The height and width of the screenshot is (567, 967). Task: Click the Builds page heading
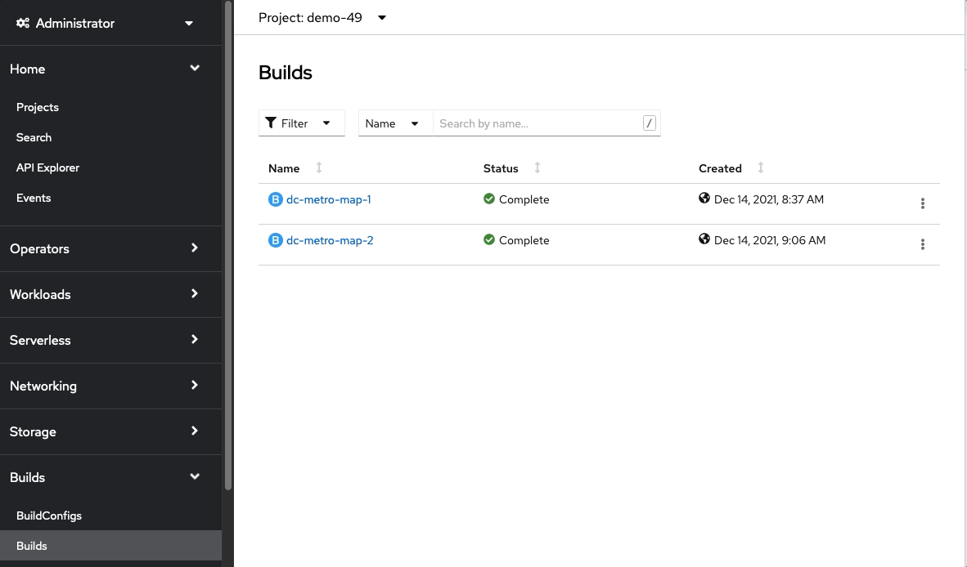point(286,73)
